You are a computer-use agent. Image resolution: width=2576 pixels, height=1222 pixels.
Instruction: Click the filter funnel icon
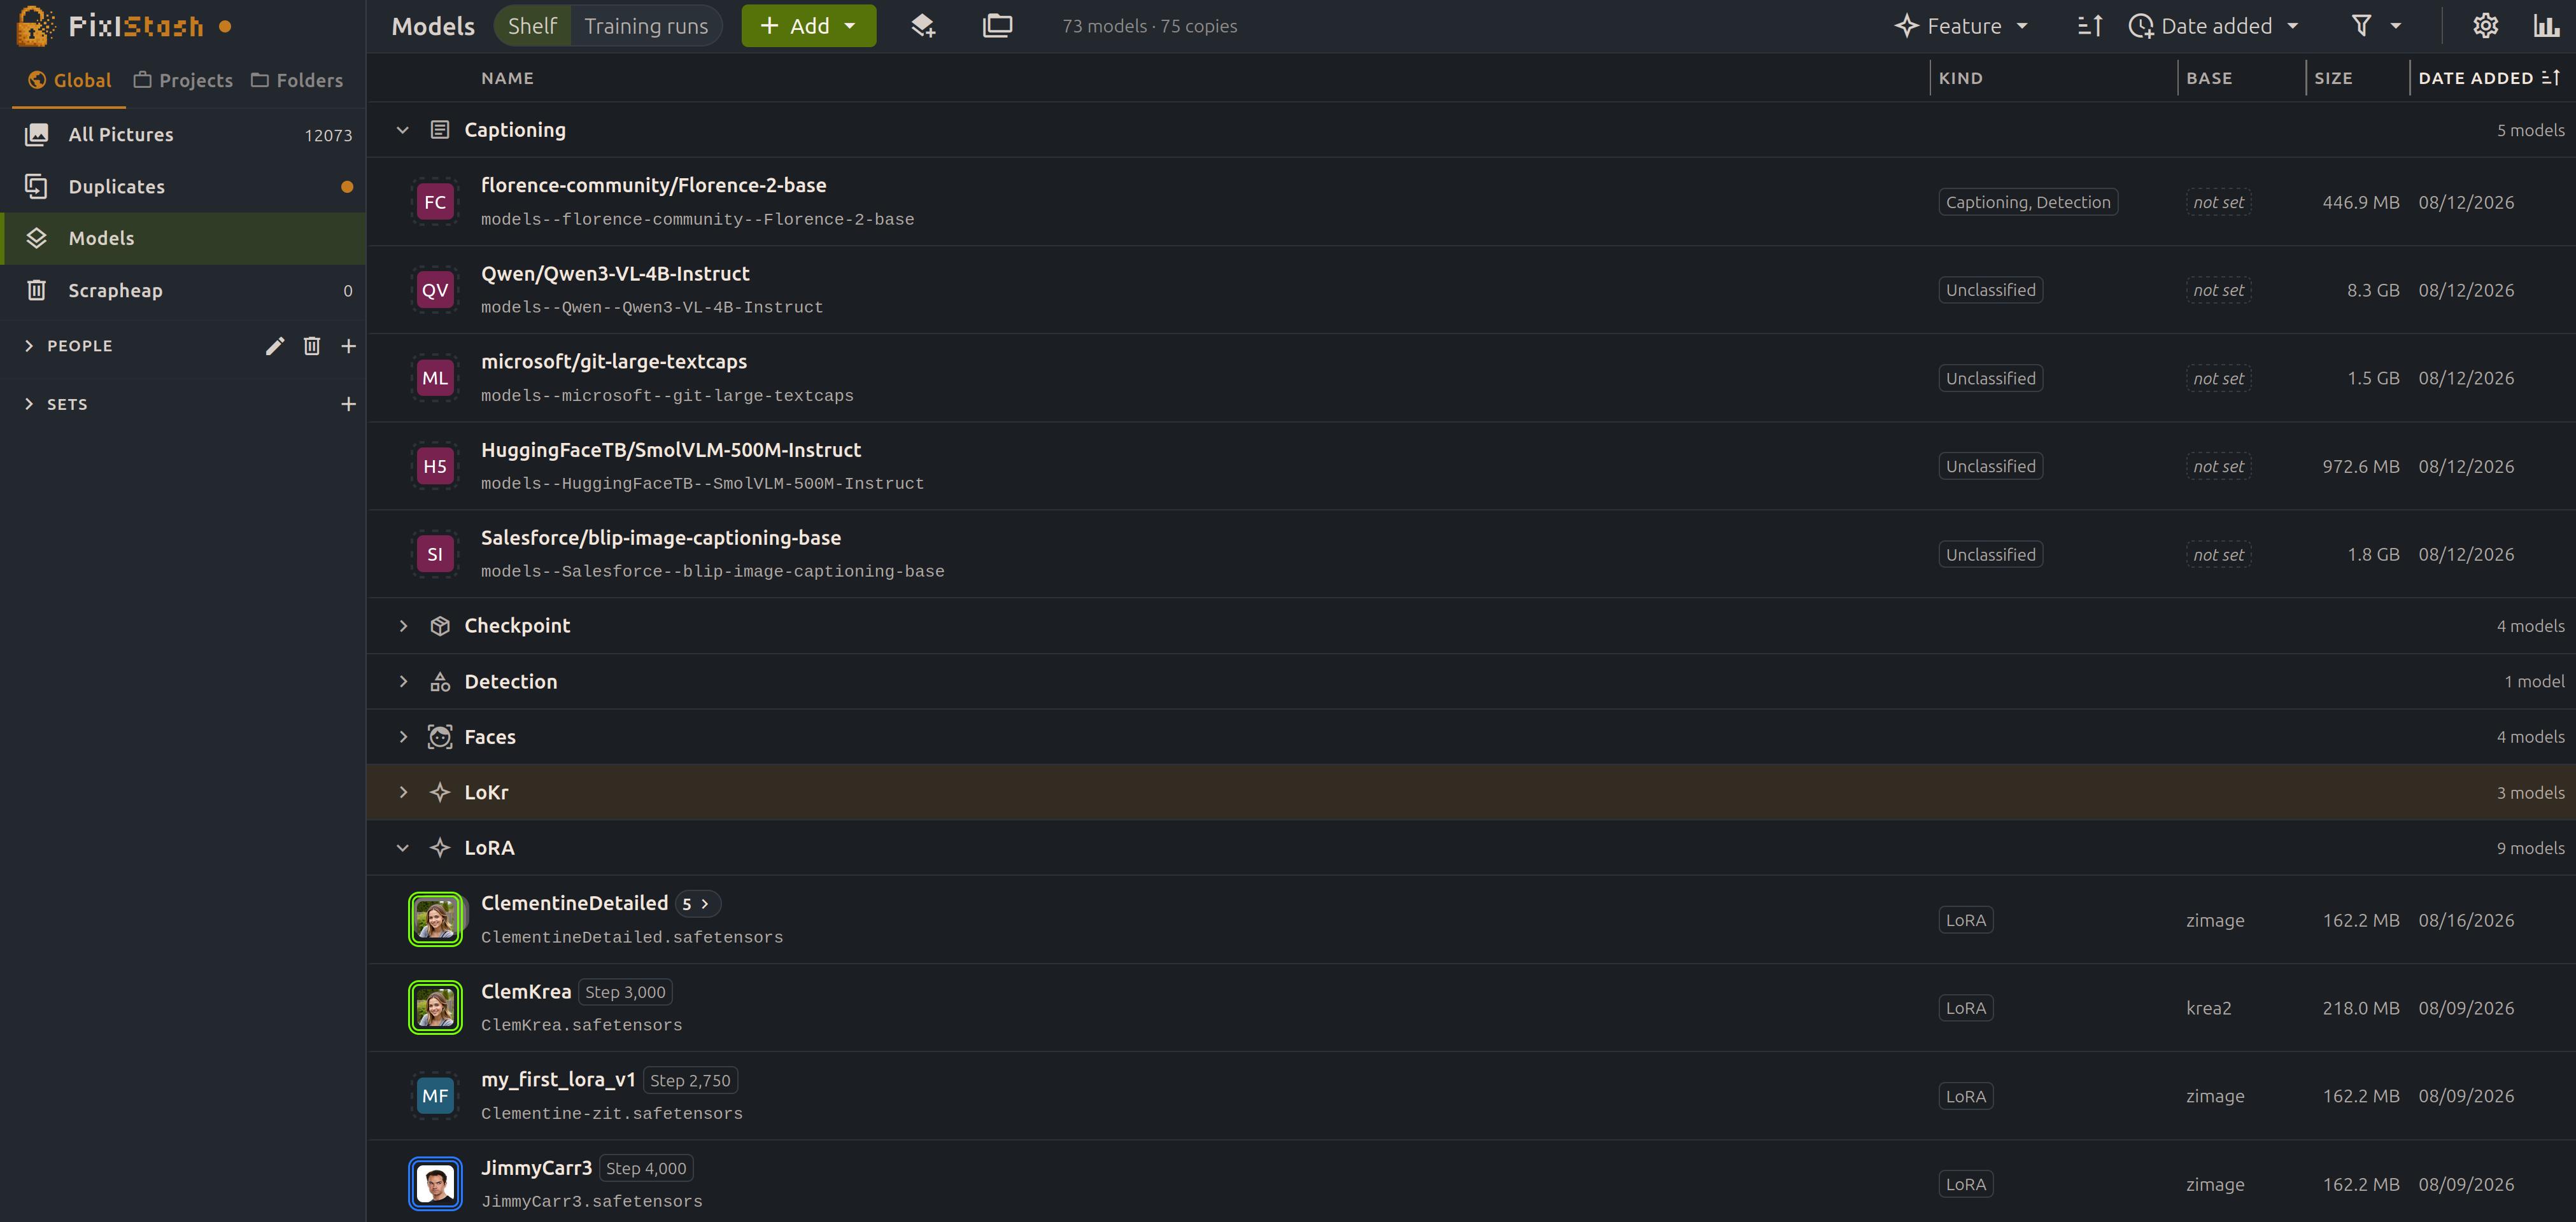click(2361, 26)
